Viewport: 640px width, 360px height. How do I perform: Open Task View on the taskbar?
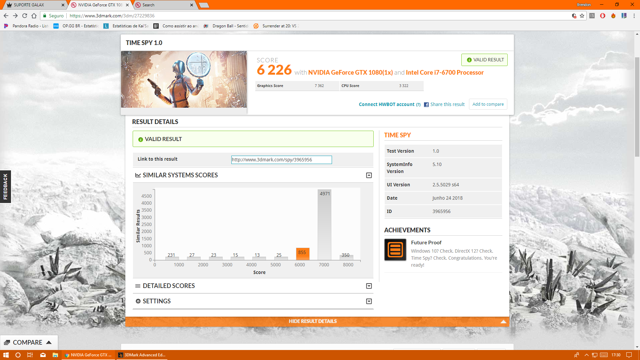(30, 355)
